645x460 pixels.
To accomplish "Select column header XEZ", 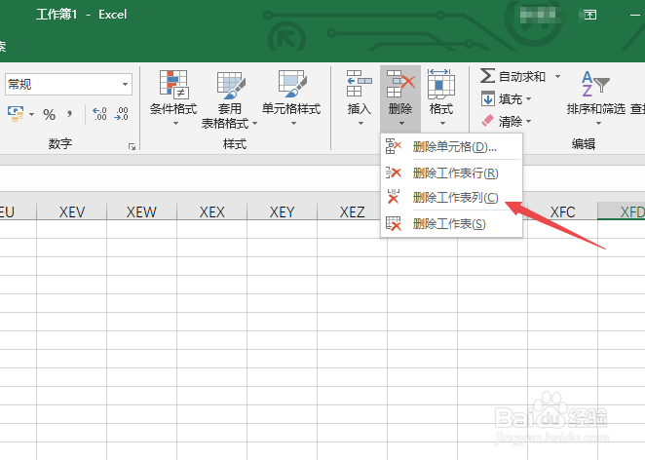I will click(352, 211).
